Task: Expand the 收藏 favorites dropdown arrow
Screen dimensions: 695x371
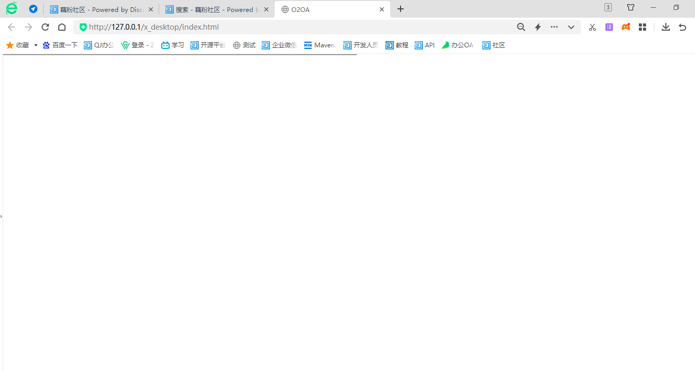Action: [x=35, y=45]
